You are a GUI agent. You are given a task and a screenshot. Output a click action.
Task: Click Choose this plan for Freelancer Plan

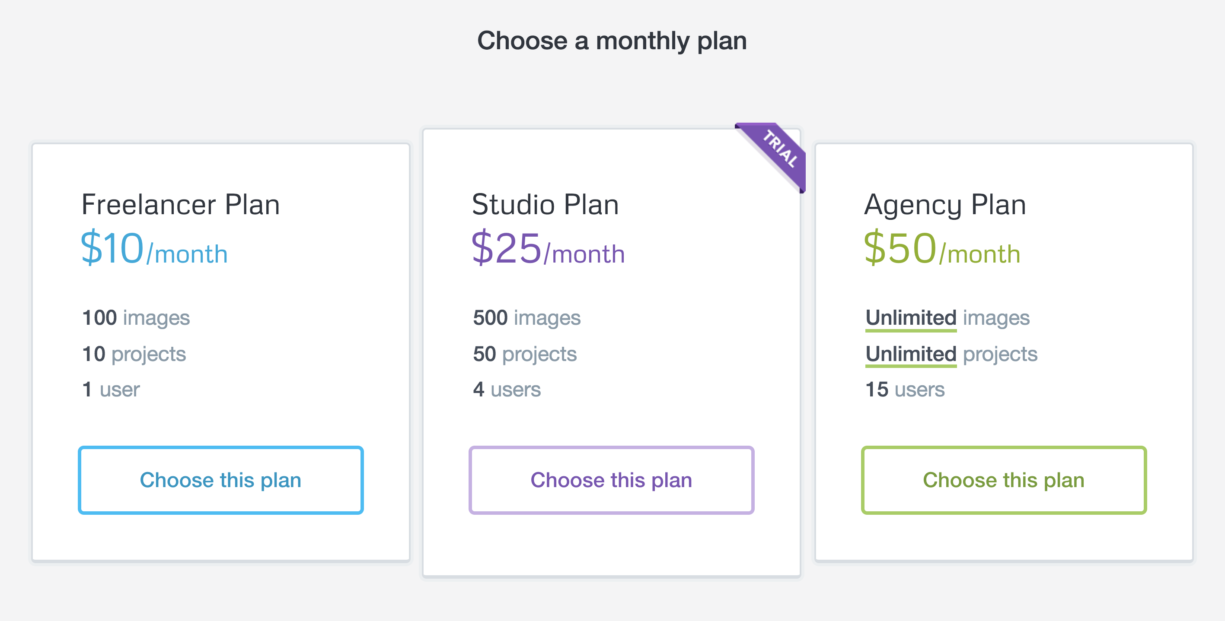click(220, 480)
